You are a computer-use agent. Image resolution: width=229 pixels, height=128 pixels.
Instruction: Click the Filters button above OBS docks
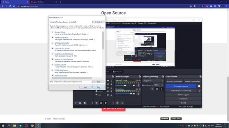(117, 72)
